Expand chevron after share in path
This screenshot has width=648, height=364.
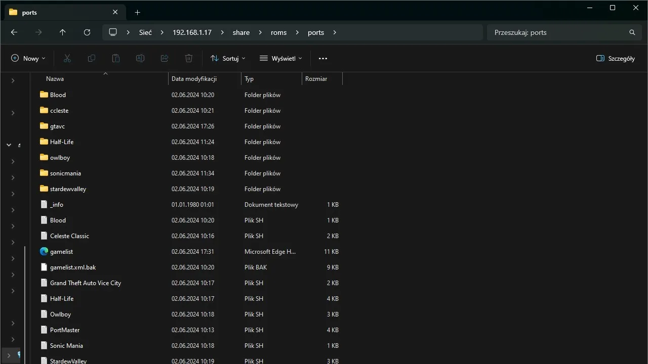[260, 32]
